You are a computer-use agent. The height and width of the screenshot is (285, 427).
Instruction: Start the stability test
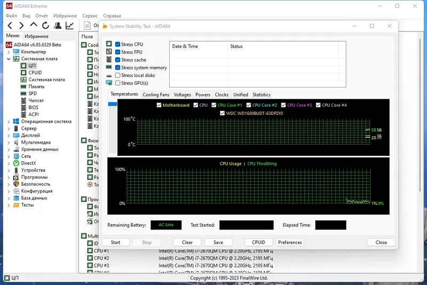pyautogui.click(x=115, y=242)
